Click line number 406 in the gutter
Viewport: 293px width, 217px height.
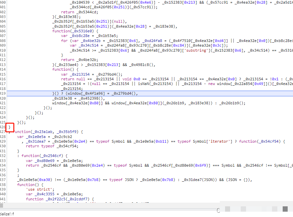point(3,31)
